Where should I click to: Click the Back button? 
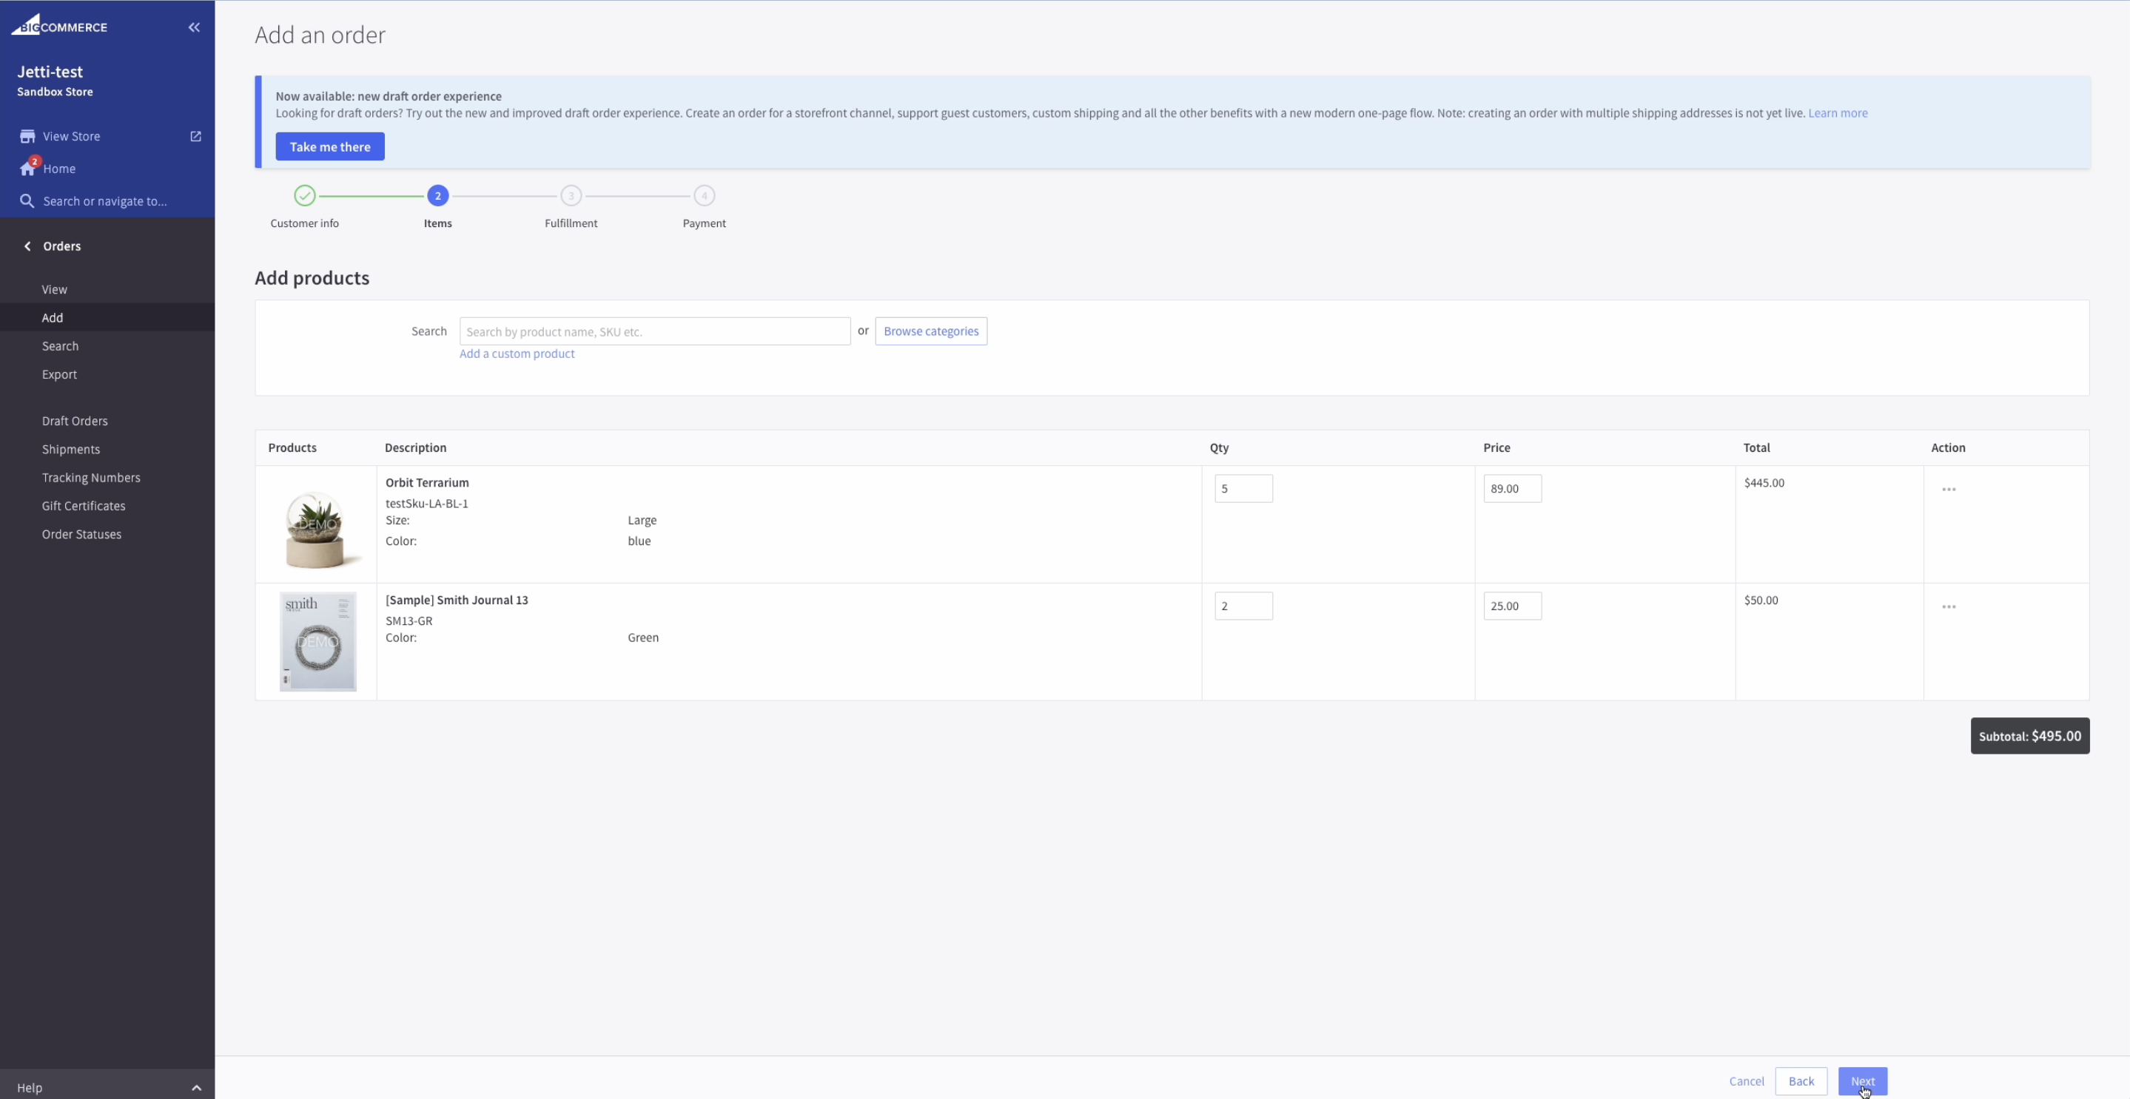pos(1801,1081)
